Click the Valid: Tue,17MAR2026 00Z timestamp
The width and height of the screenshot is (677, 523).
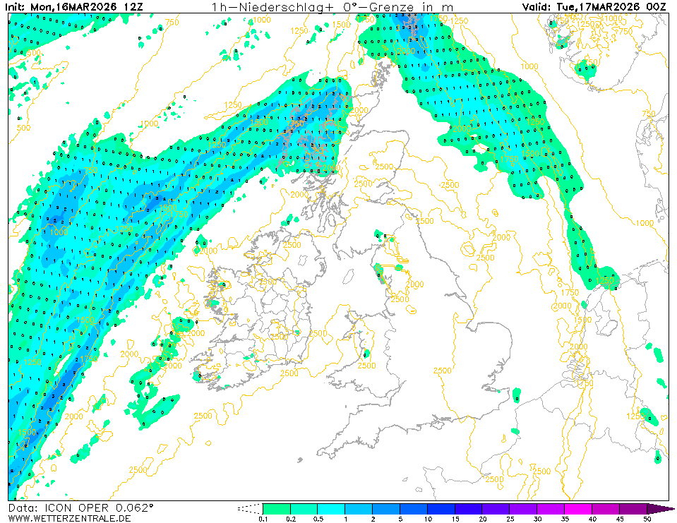(595, 6)
